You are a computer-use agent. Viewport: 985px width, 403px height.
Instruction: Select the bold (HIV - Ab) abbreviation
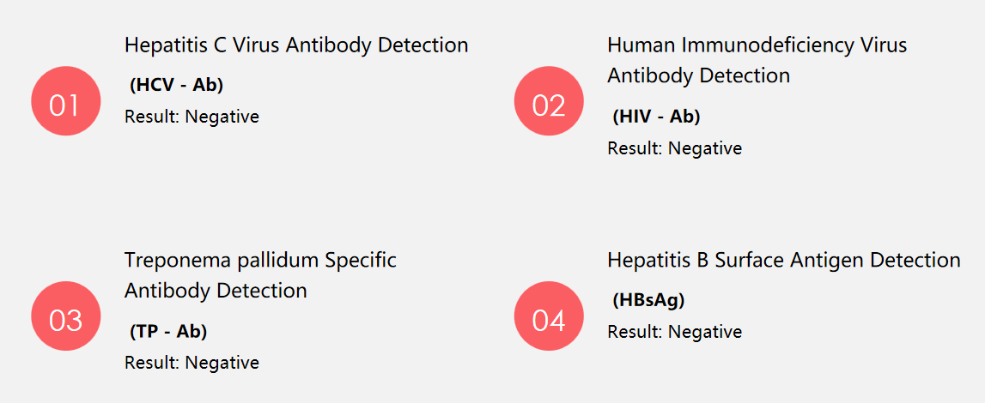pos(656,117)
